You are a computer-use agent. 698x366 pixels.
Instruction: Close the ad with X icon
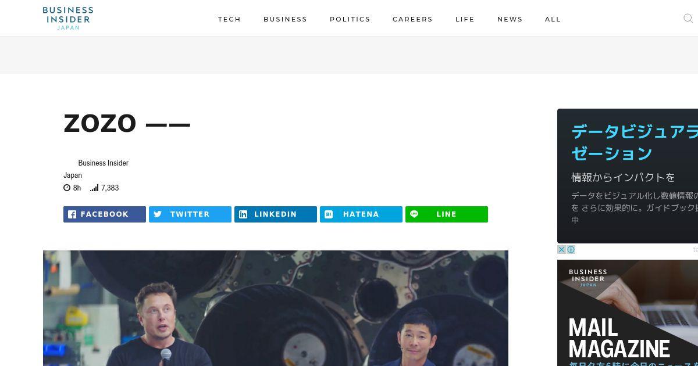tap(561, 249)
